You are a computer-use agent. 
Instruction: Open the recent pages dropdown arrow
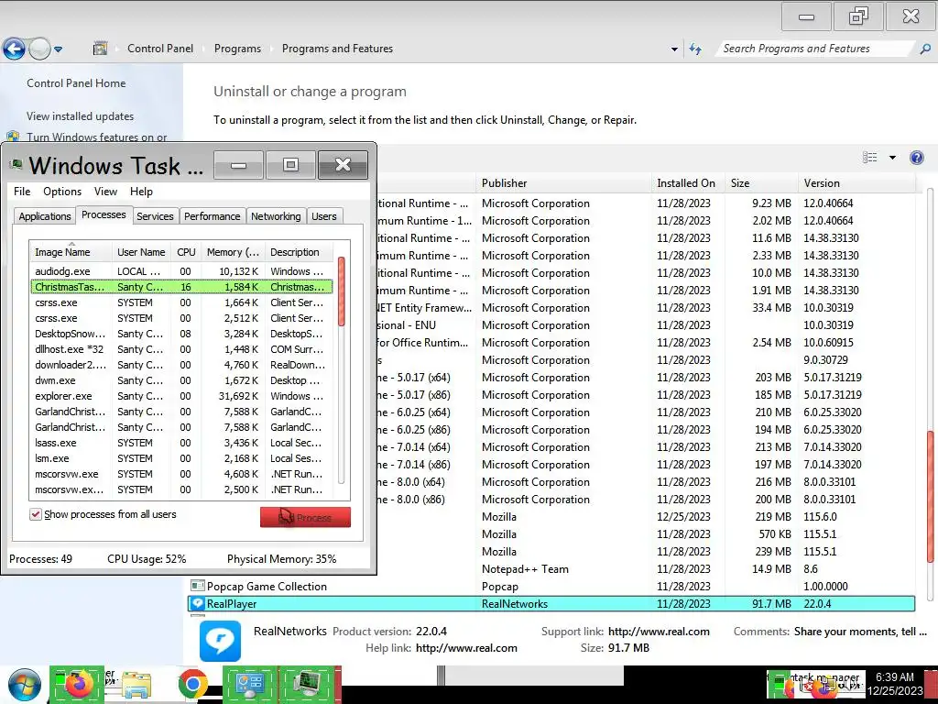click(58, 49)
